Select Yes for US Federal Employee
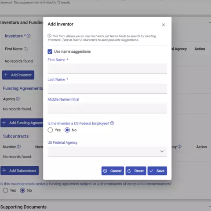211x211 pixels. coord(50,130)
